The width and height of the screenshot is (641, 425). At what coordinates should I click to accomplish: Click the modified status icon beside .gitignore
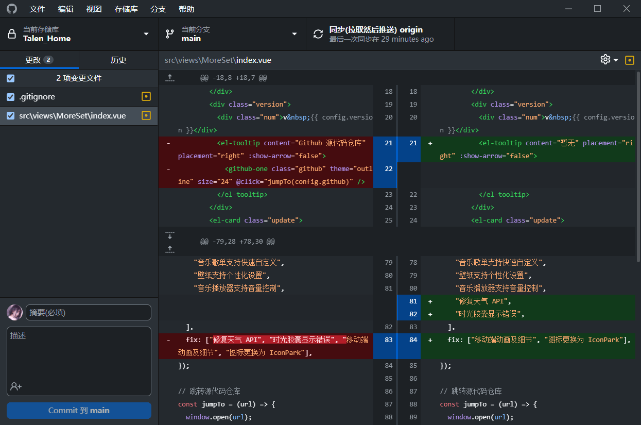(146, 97)
